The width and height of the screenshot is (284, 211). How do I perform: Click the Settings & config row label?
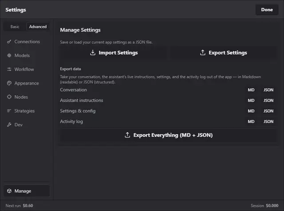(x=78, y=111)
